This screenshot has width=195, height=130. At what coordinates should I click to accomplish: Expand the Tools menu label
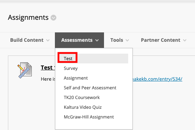117,40
